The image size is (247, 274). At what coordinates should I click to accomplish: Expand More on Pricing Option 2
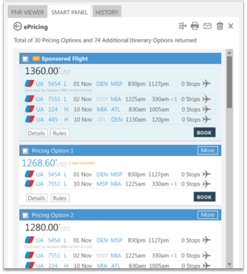pos(208,215)
